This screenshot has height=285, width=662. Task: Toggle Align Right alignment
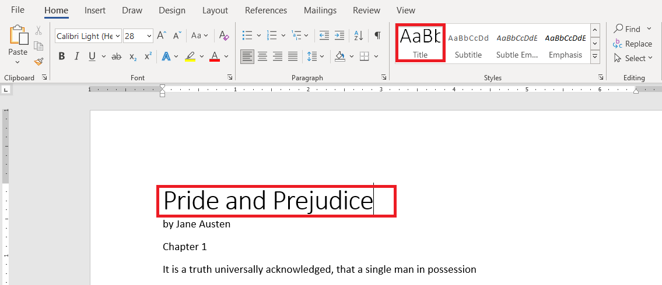pyautogui.click(x=278, y=56)
